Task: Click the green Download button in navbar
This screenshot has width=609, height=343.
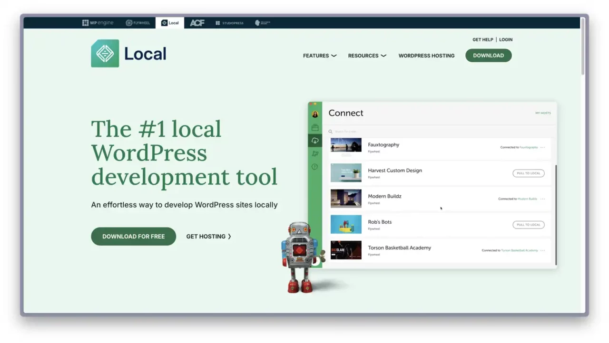Action: (x=488, y=56)
